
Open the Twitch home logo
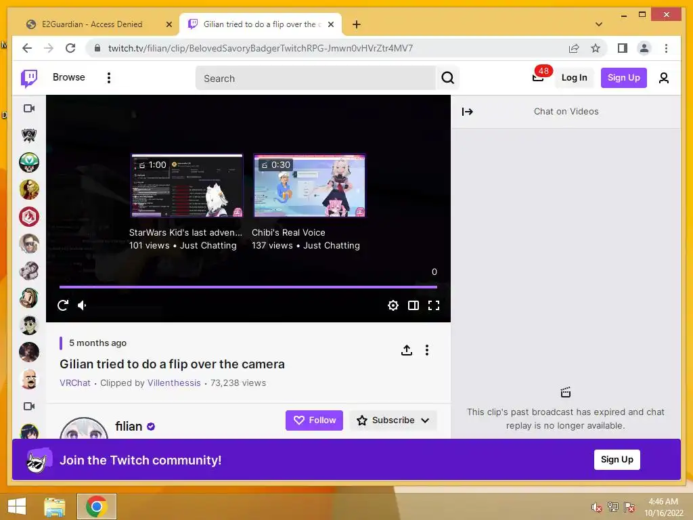click(29, 79)
